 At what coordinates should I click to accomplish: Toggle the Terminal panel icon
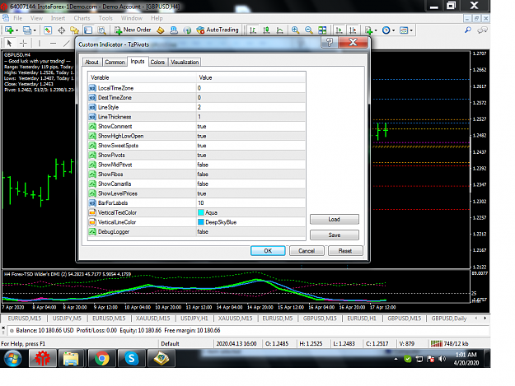point(88,30)
